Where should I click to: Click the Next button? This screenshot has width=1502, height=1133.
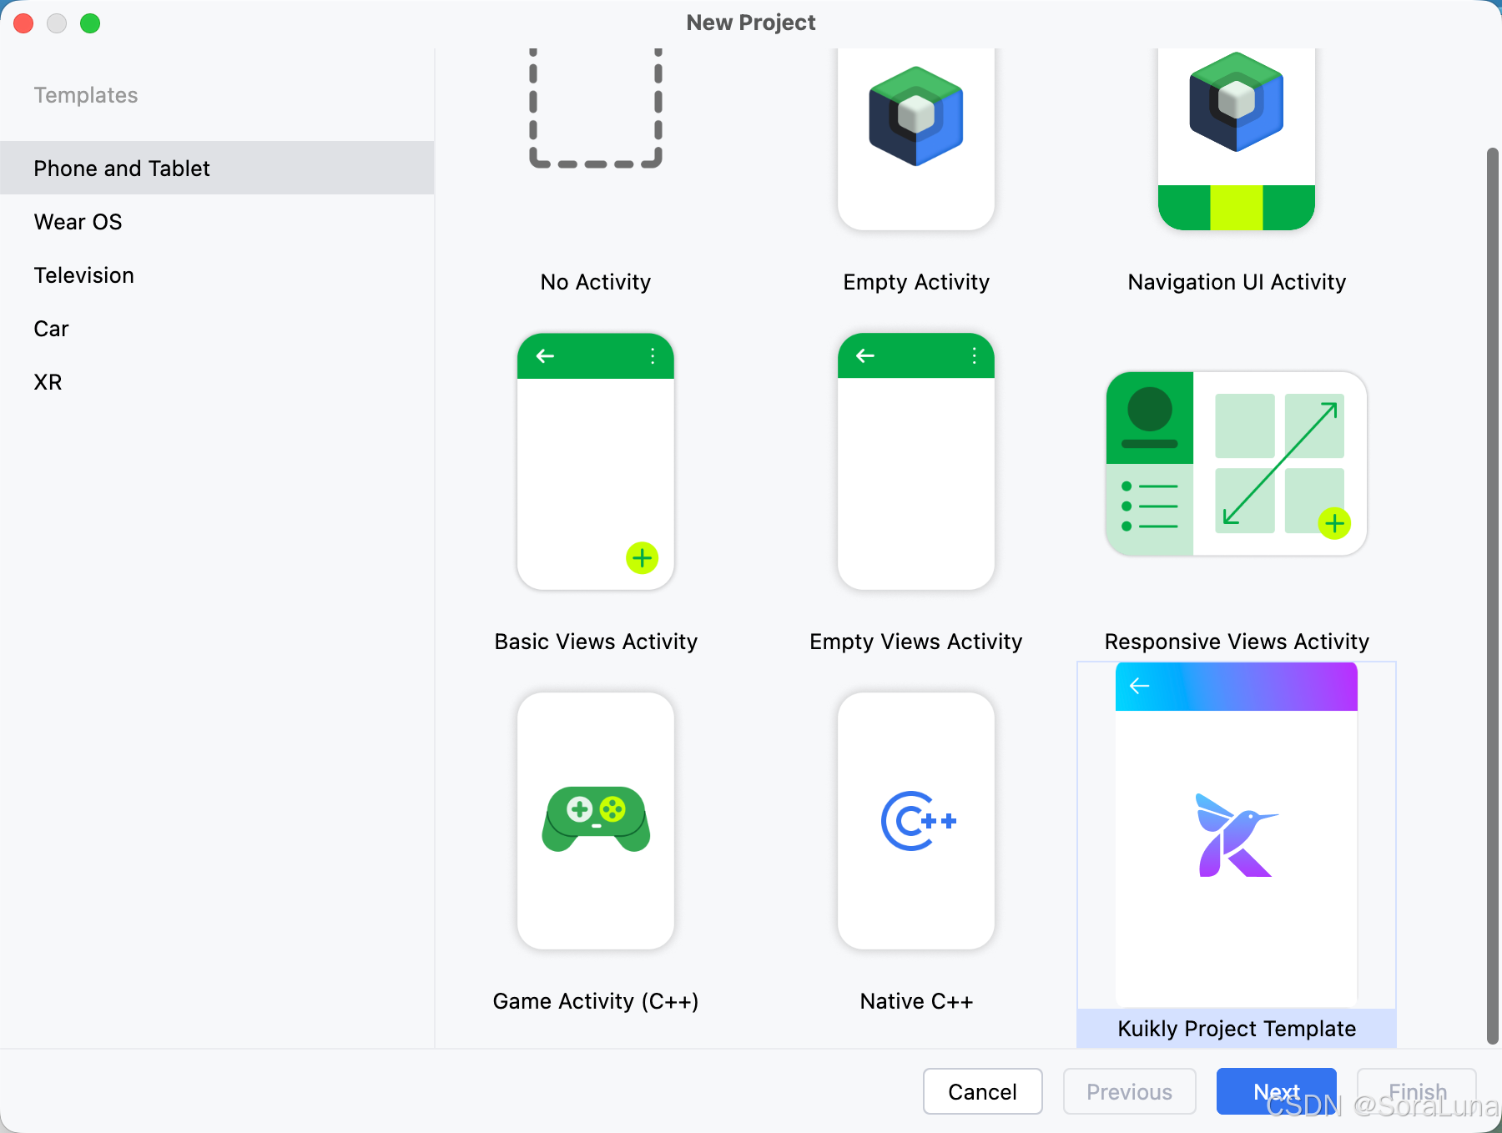coord(1277,1091)
